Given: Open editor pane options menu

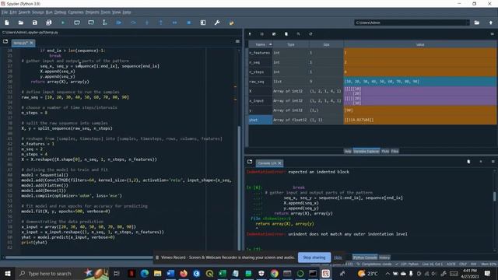Looking at the screenshot, I should click(237, 41).
